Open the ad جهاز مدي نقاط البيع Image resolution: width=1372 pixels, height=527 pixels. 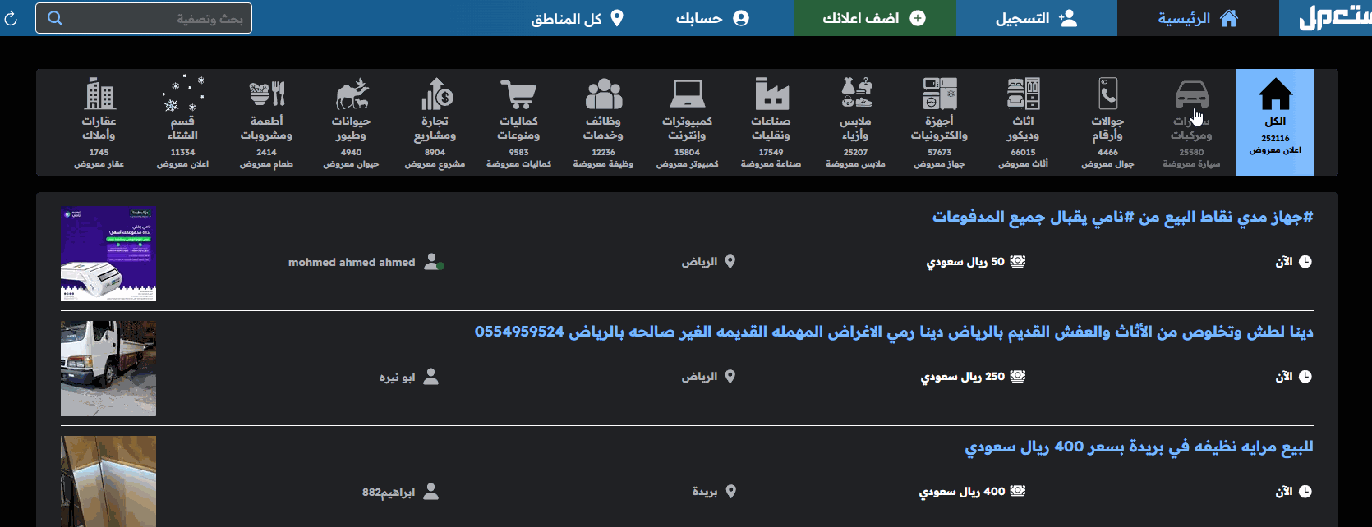(x=1122, y=217)
